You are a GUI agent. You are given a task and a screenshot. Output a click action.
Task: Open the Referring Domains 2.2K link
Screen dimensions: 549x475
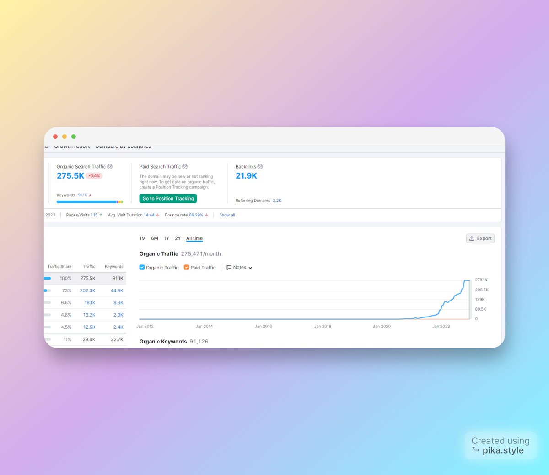277,201
